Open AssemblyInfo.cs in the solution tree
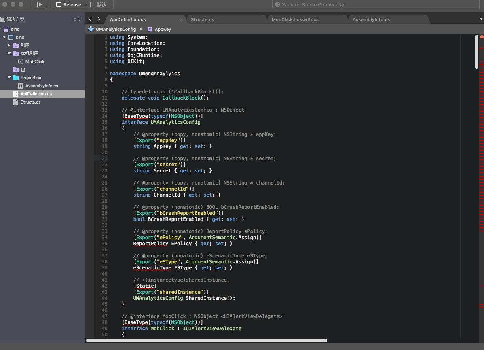The height and width of the screenshot is (350, 484). (x=42, y=86)
